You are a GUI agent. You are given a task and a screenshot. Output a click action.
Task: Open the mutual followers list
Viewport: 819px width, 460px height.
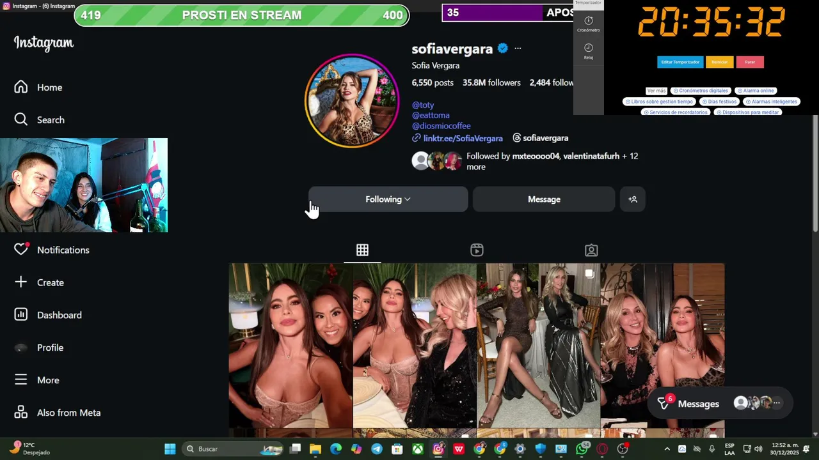tap(525, 161)
